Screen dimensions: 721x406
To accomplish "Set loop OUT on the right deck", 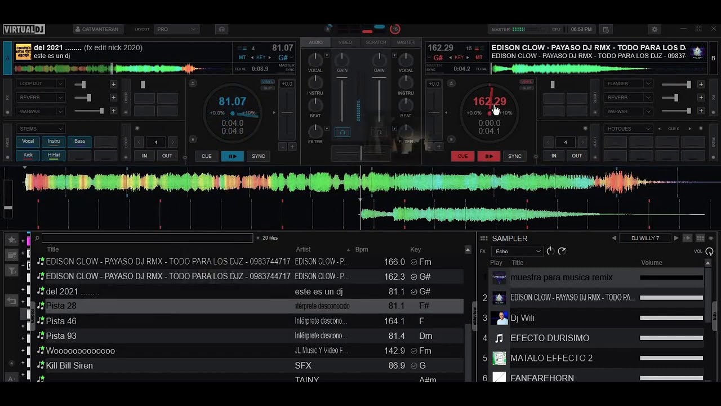I will click(577, 156).
